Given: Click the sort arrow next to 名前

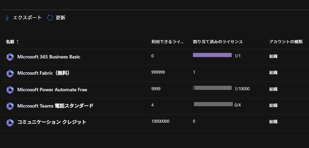Looking at the screenshot, I should tap(18, 42).
